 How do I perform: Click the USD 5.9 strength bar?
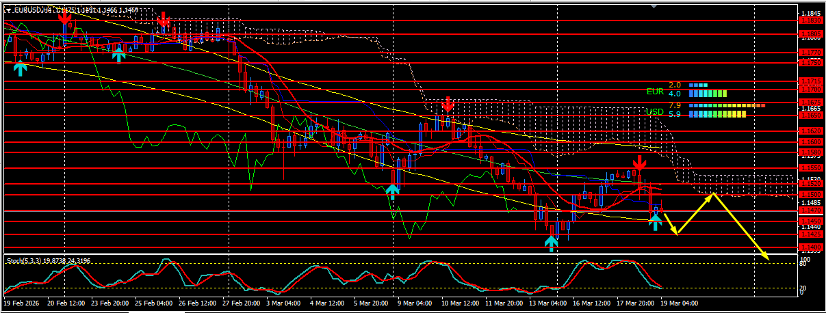click(717, 114)
